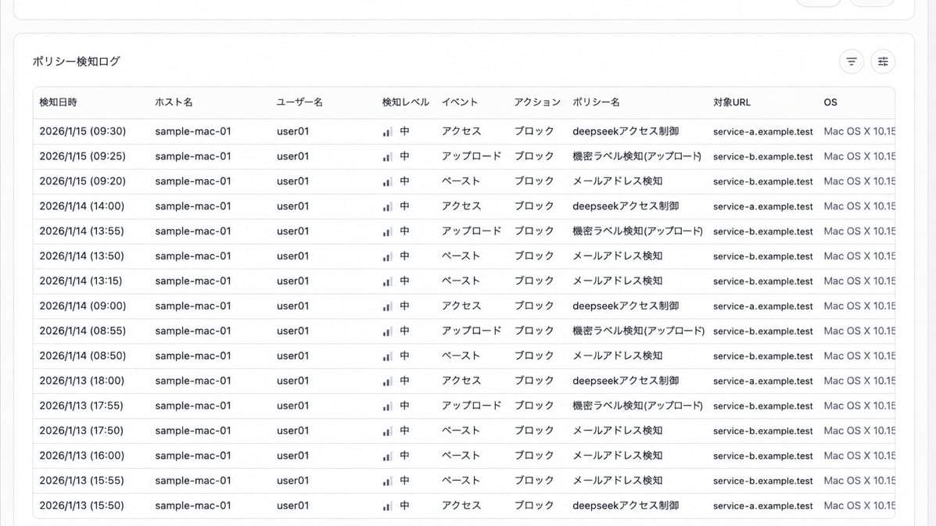Select the 2026/1/14 (08:50) date cell
936x526 pixels.
click(82, 356)
